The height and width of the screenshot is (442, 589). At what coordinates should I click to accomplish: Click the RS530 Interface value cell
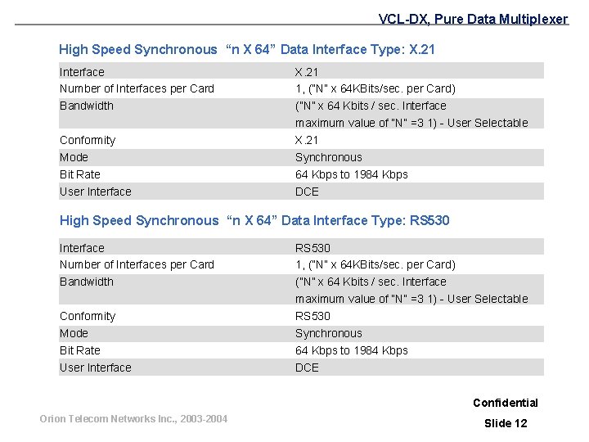pyautogui.click(x=312, y=248)
